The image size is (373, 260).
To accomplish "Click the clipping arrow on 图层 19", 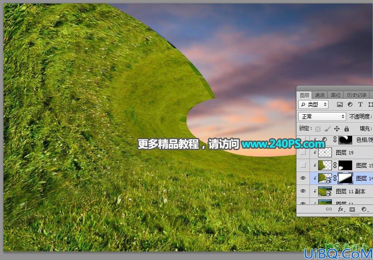I will (315, 152).
